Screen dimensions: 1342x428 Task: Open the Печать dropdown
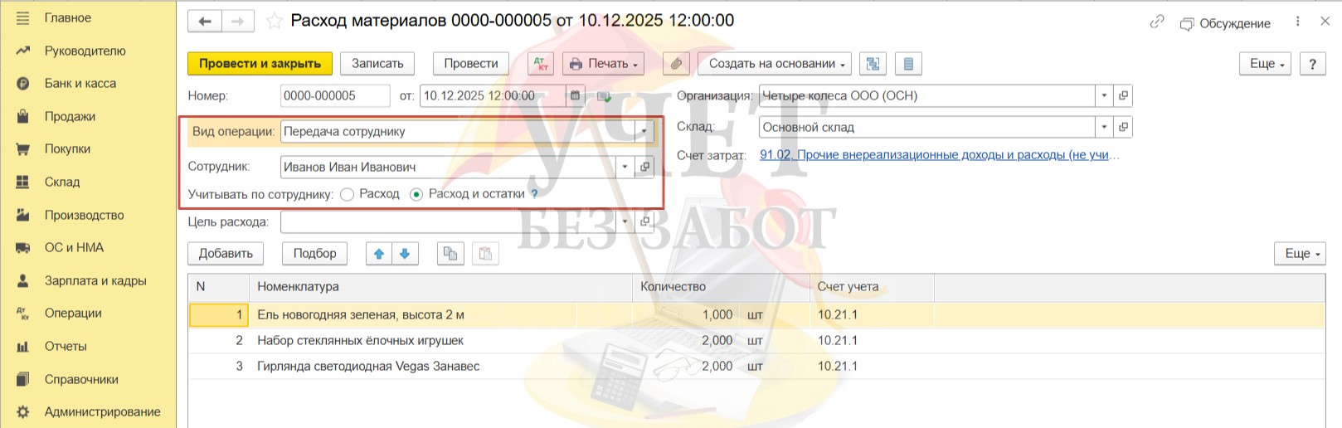(x=605, y=64)
